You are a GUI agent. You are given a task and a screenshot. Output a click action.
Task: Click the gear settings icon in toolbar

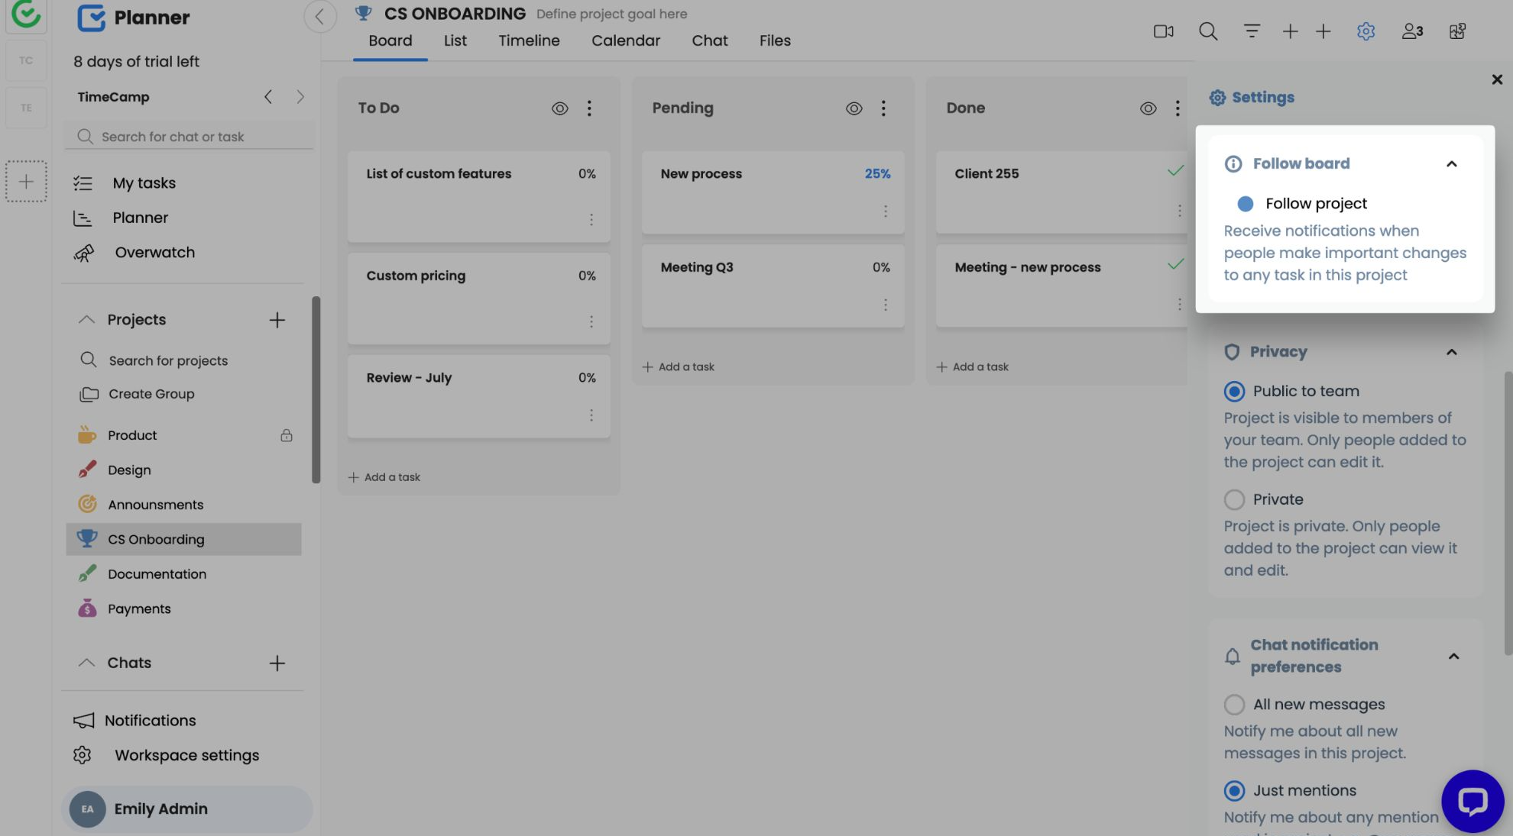(1366, 31)
